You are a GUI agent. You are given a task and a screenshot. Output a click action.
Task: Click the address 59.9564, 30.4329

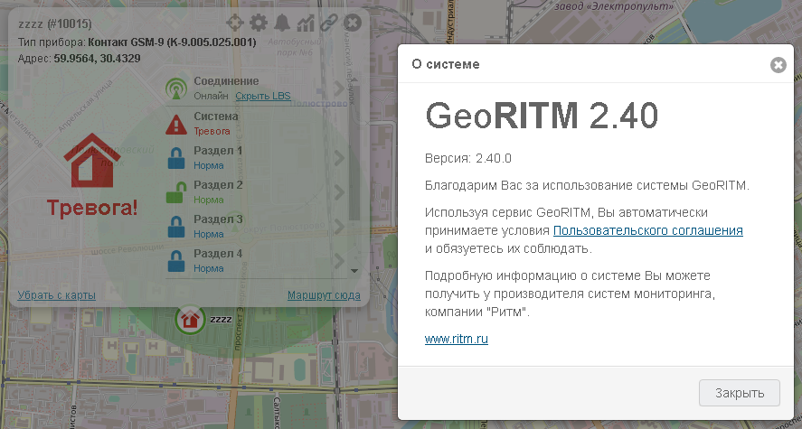(x=97, y=58)
